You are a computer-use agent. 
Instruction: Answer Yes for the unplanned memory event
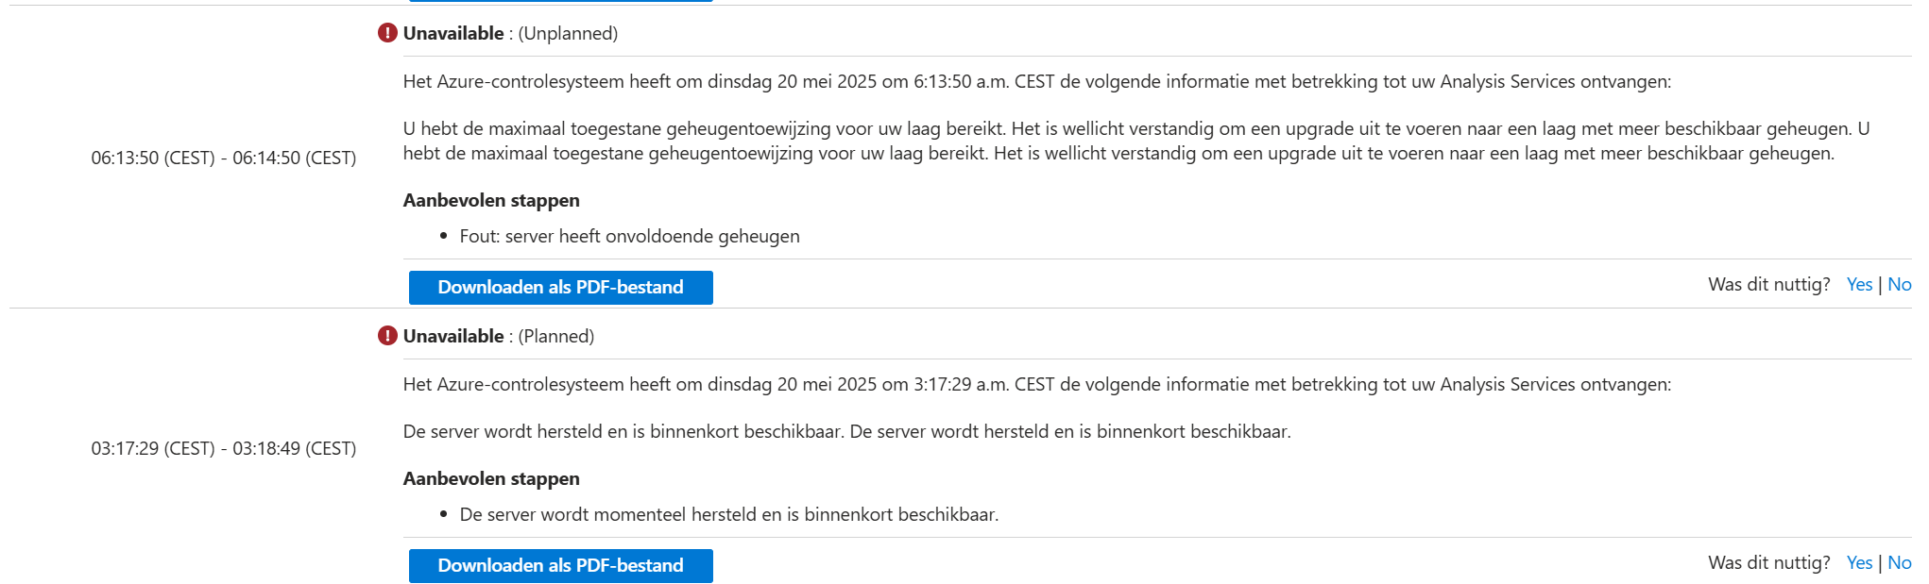(x=1859, y=284)
